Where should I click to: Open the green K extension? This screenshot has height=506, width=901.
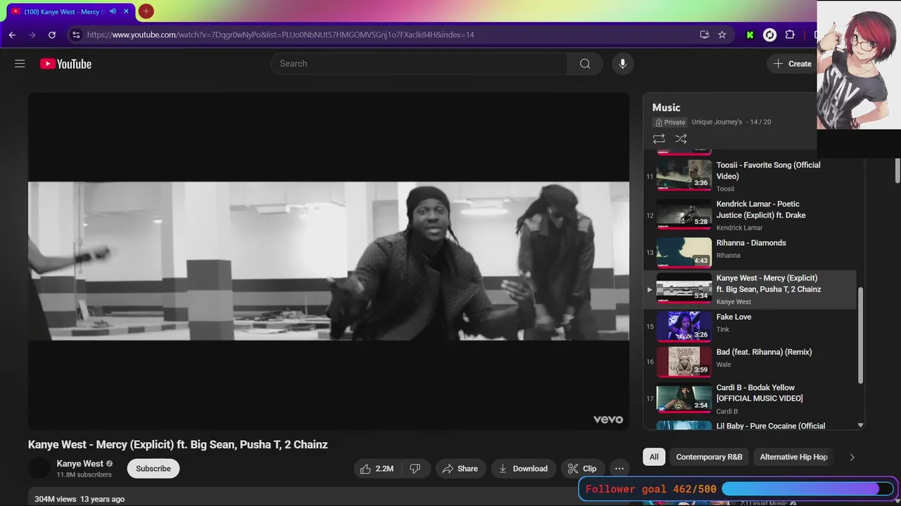click(x=750, y=34)
